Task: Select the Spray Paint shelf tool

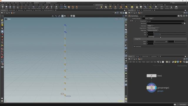Action: [x=47, y=7]
